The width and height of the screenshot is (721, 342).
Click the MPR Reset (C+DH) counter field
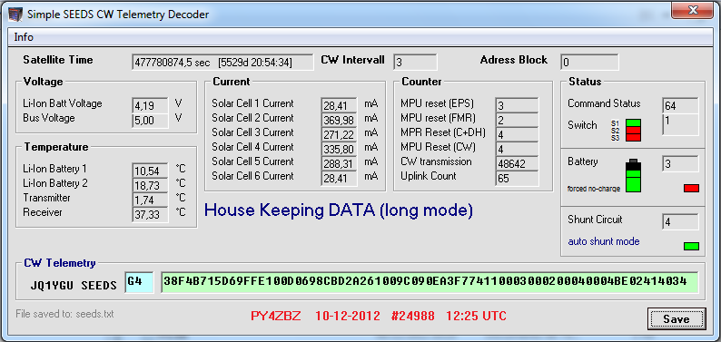(x=517, y=135)
